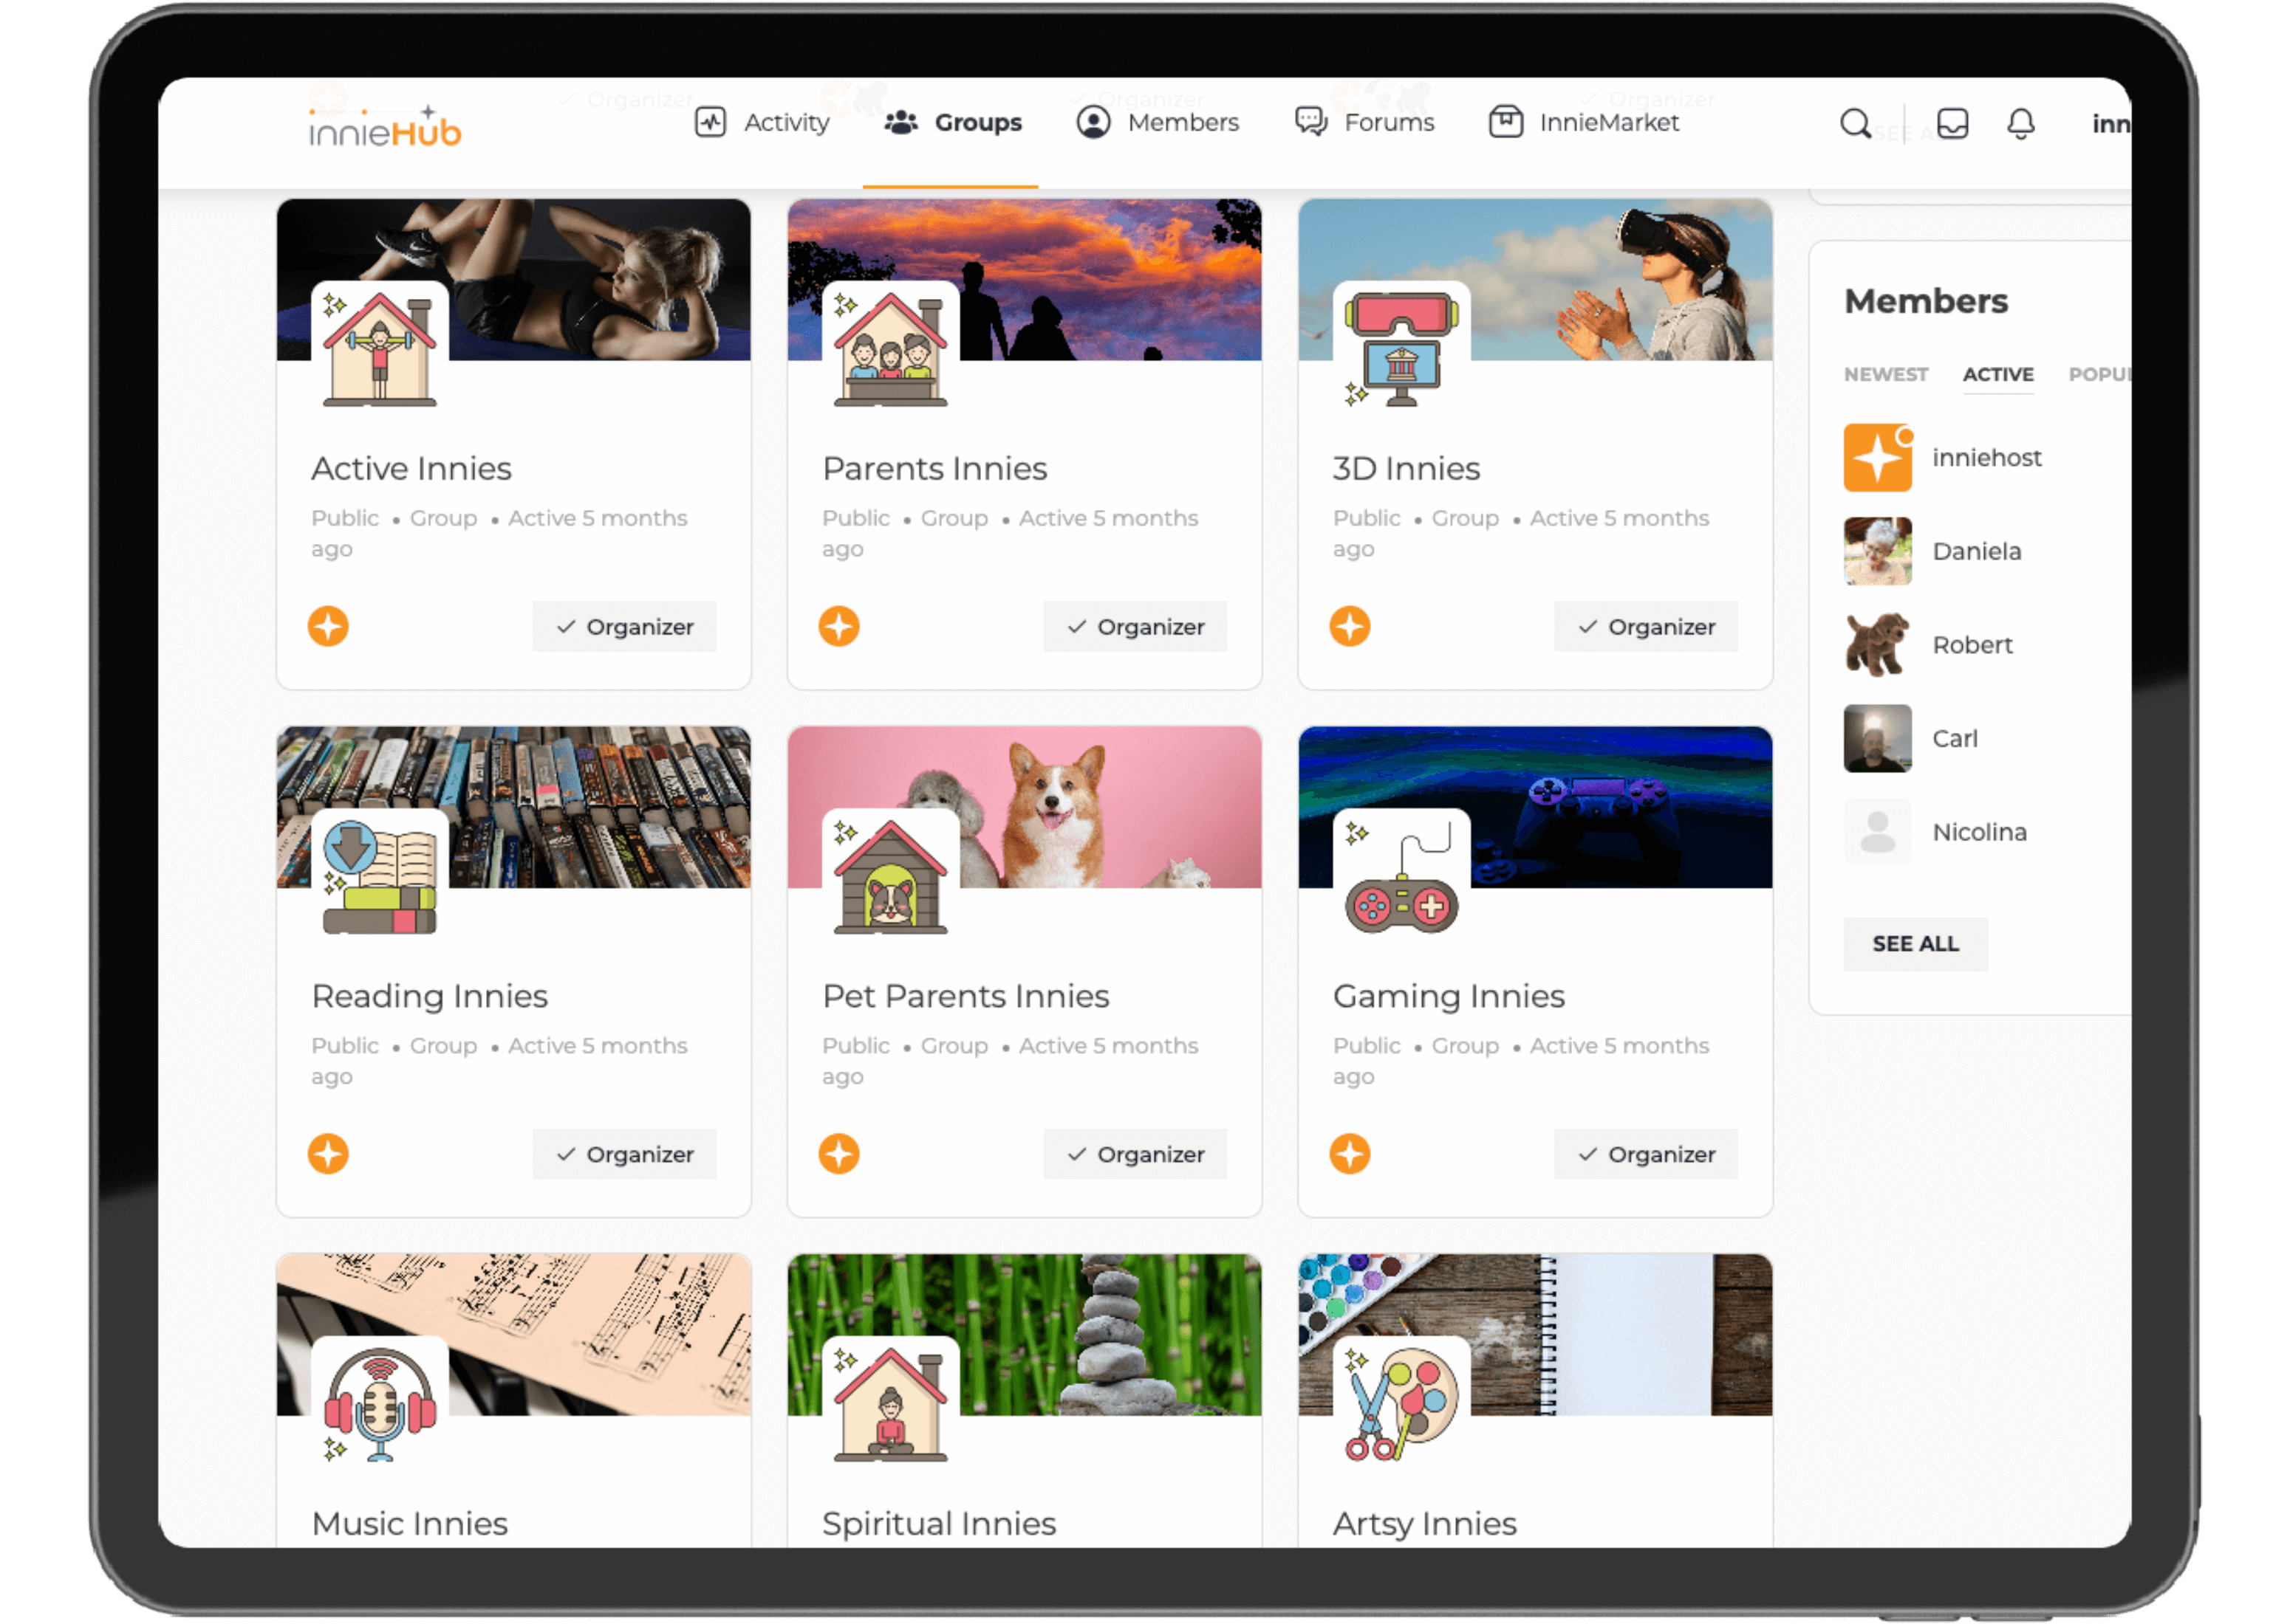Click the innieHub logo

pos(383,126)
